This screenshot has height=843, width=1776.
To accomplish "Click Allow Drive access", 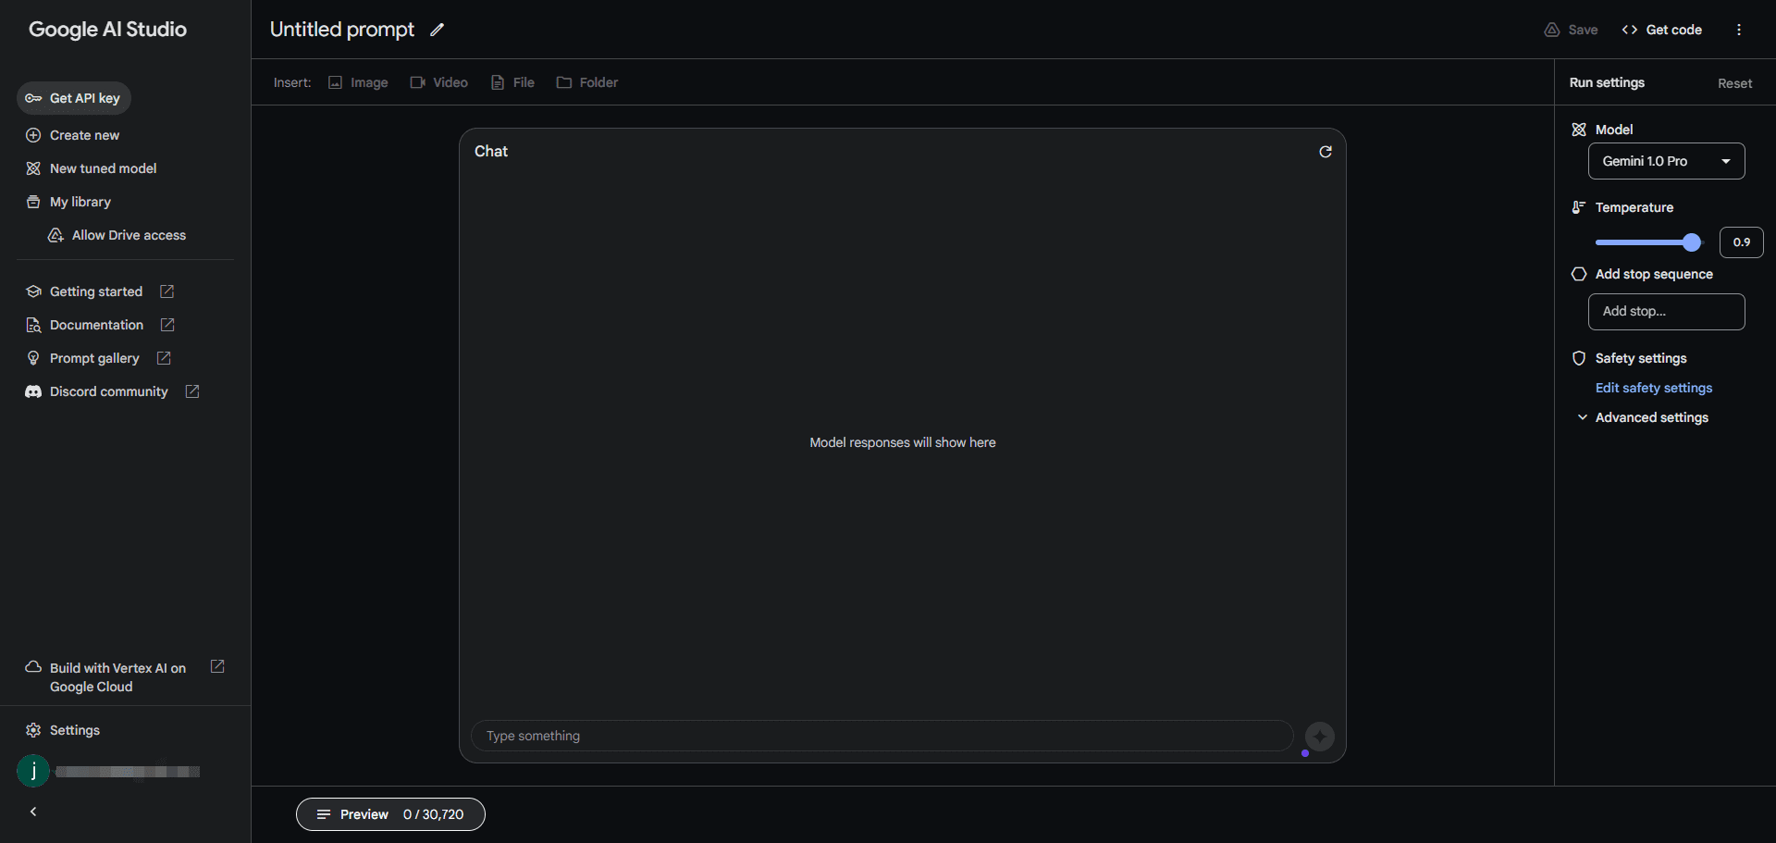I will click(117, 235).
